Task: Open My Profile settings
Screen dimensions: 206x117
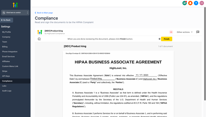Action: pyautogui.click(x=6, y=32)
